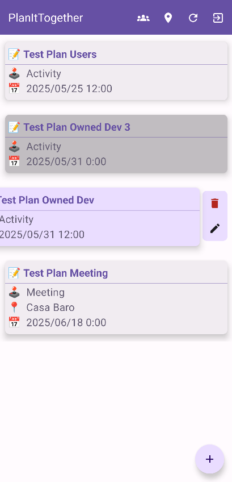
Task: Click the PlanItTogether app title
Action: 45,18
